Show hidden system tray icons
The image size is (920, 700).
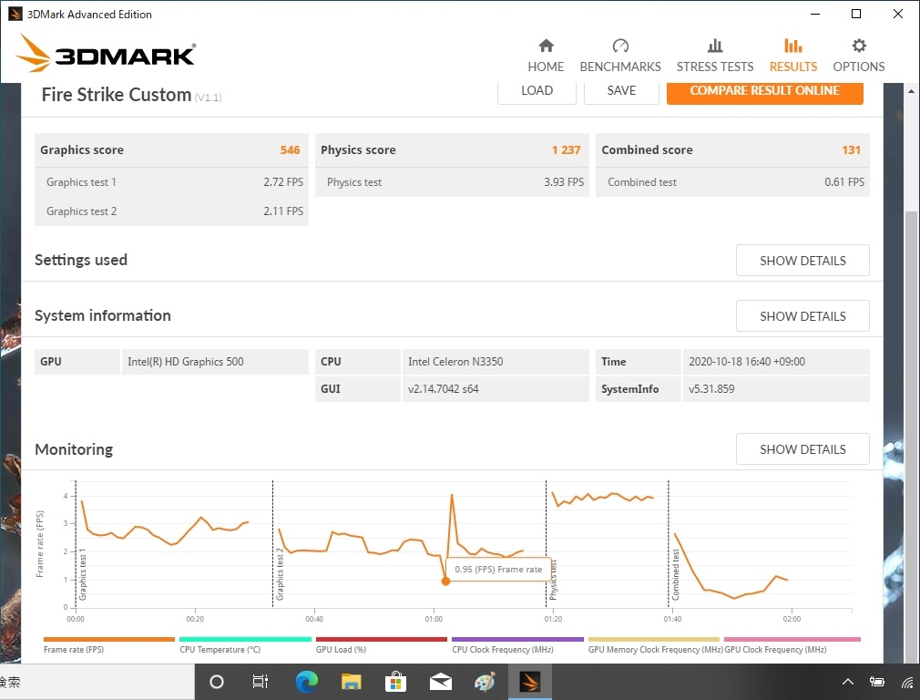[x=848, y=682]
